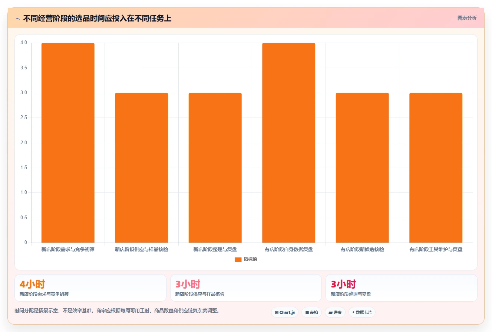
Task: Click axis label 有店阶段工具维护与复盘
Action: pyautogui.click(x=436, y=250)
